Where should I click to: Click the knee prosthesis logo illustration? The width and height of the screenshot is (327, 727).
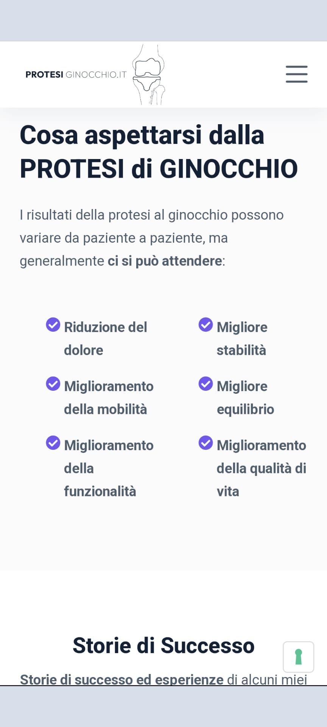point(148,75)
